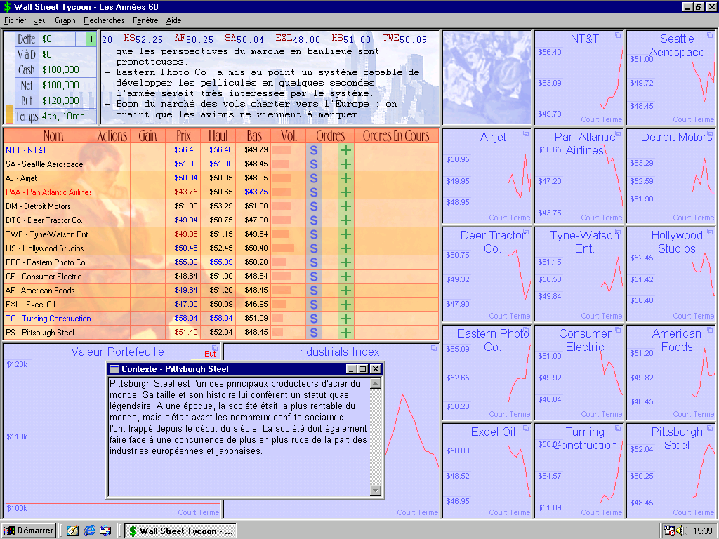Click the S sell icon for NTT - NT&T

pos(314,150)
